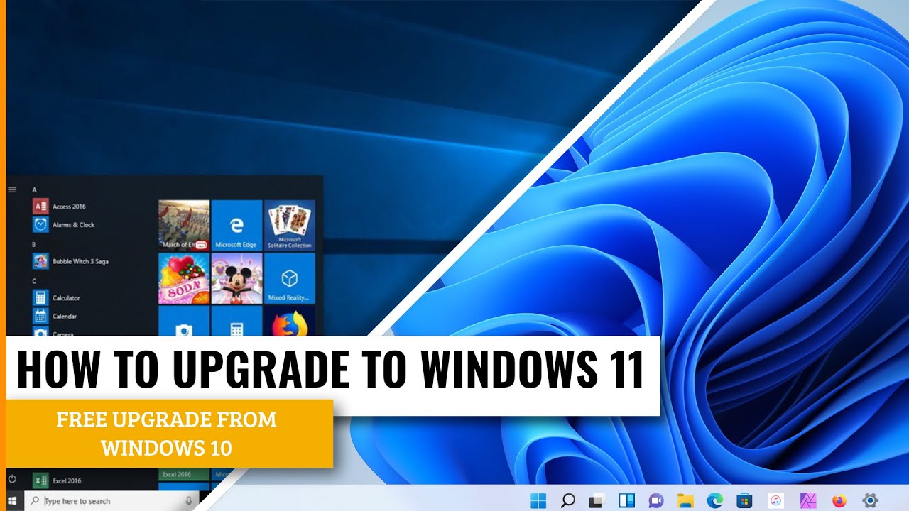The image size is (909, 511).
Task: Jump to letter A section header
Action: (x=35, y=189)
